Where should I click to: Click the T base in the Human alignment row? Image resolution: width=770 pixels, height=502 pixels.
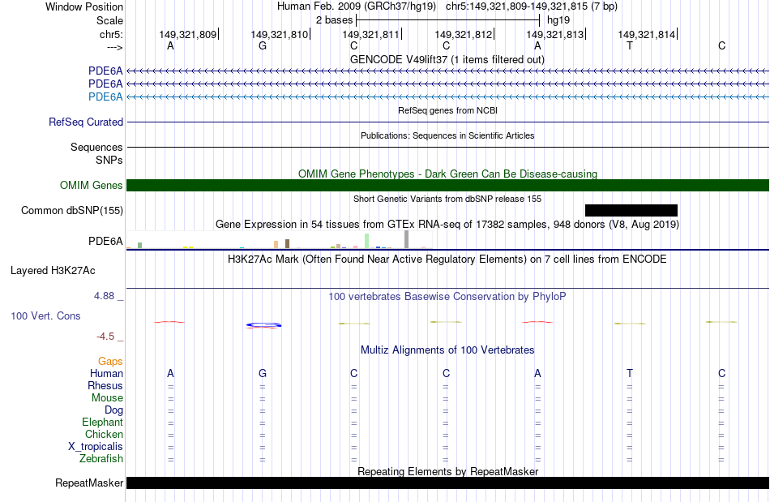click(x=630, y=373)
